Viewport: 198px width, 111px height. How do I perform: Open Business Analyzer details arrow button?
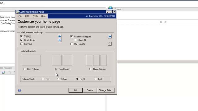click(110, 36)
